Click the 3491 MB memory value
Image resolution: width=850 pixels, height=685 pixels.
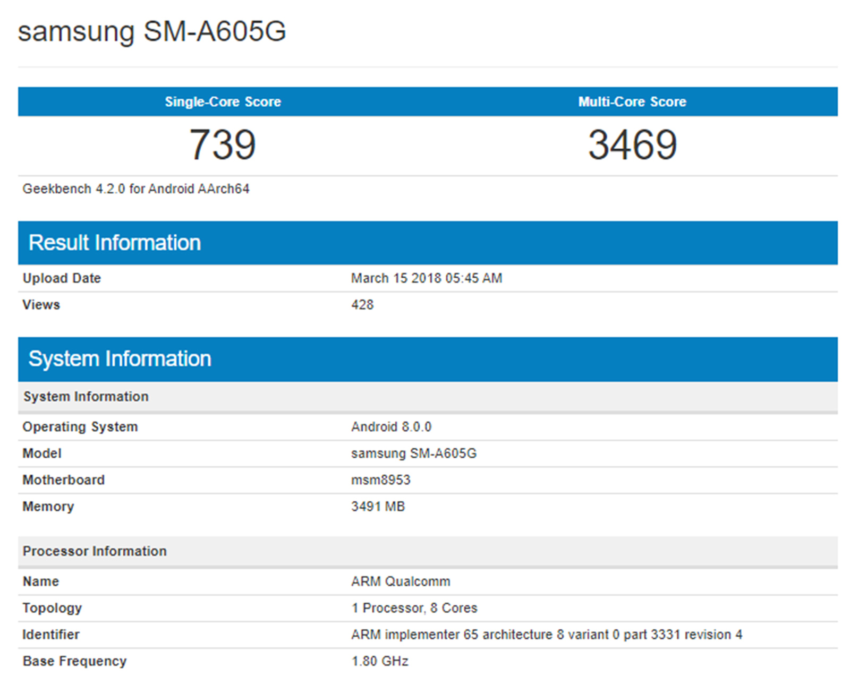click(x=378, y=507)
